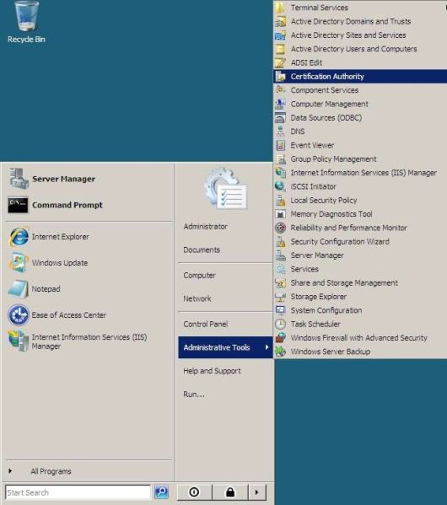Click Active Directory Sites and Services icon

point(280,35)
